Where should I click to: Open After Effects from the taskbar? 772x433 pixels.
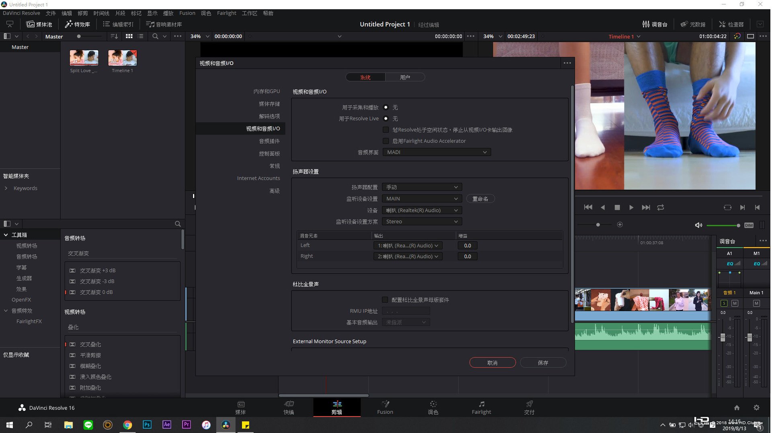167,425
